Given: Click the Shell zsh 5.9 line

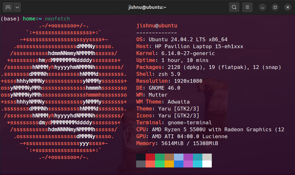Looking at the screenshot, I should pos(158,74).
